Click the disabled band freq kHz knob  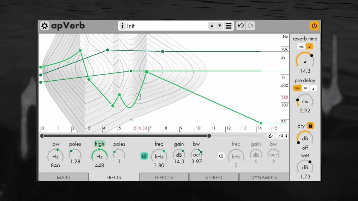pos(236,156)
